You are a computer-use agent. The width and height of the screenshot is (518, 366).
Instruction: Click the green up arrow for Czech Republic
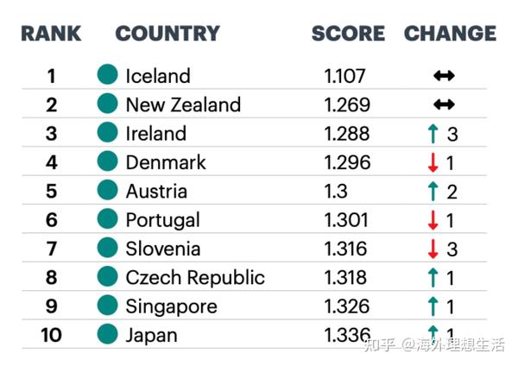(433, 277)
